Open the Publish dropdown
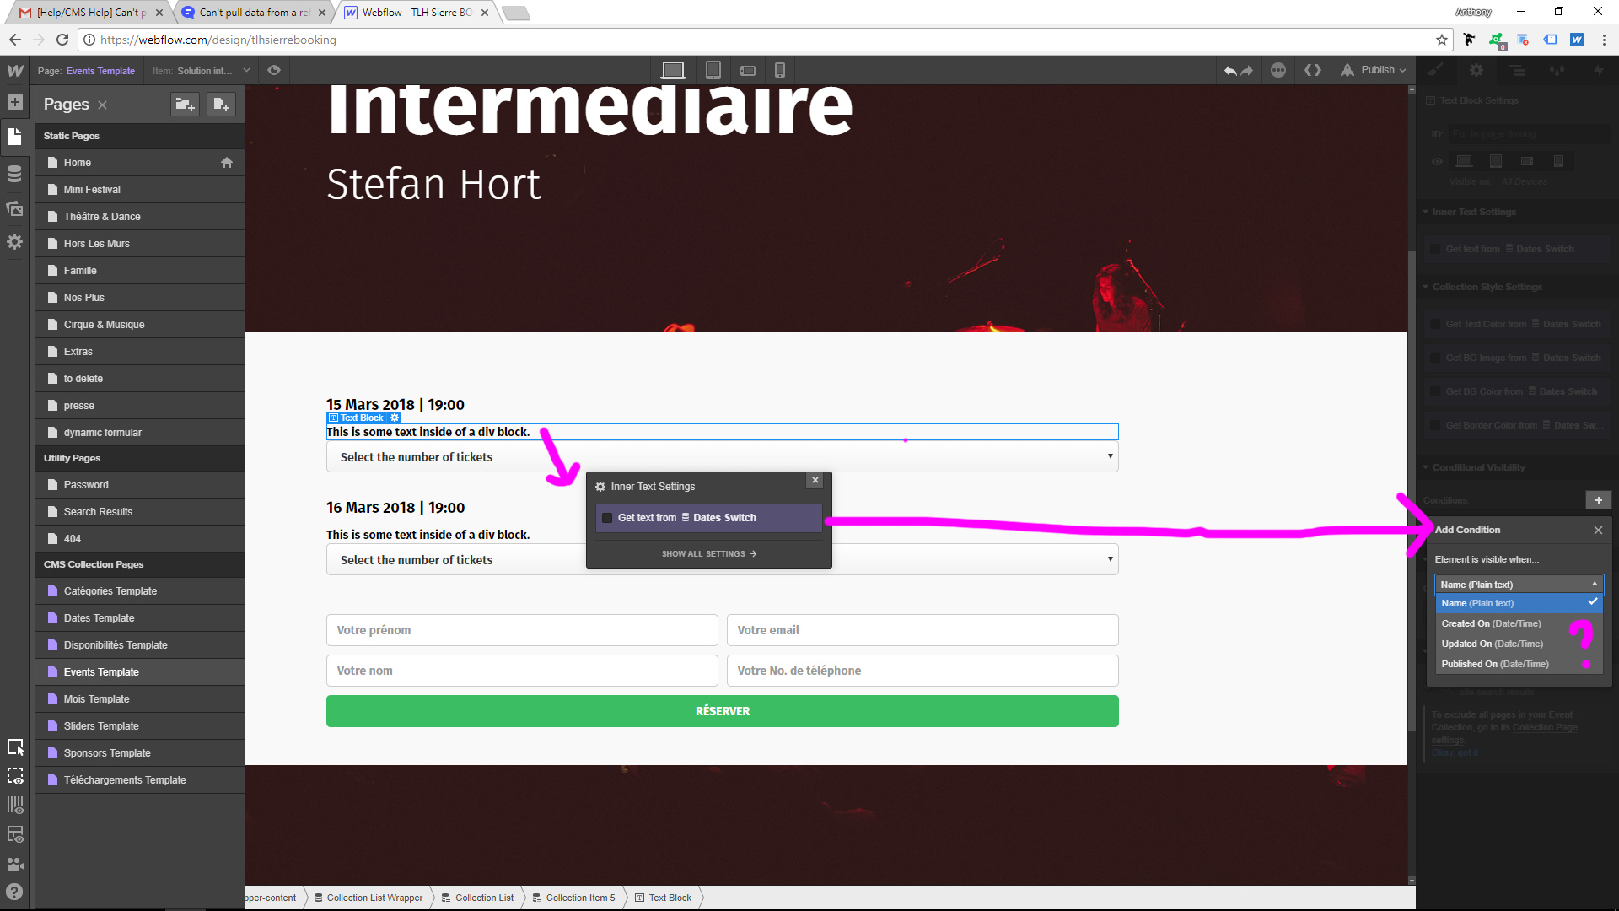Viewport: 1619px width, 911px height. coord(1376,70)
